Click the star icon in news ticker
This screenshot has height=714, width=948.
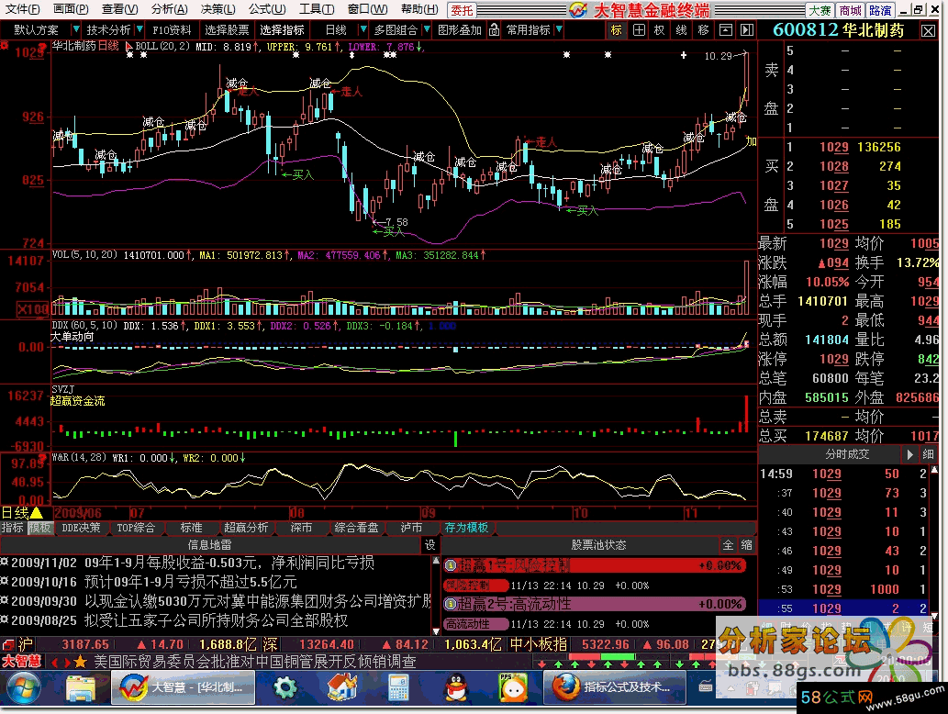pyautogui.click(x=81, y=662)
